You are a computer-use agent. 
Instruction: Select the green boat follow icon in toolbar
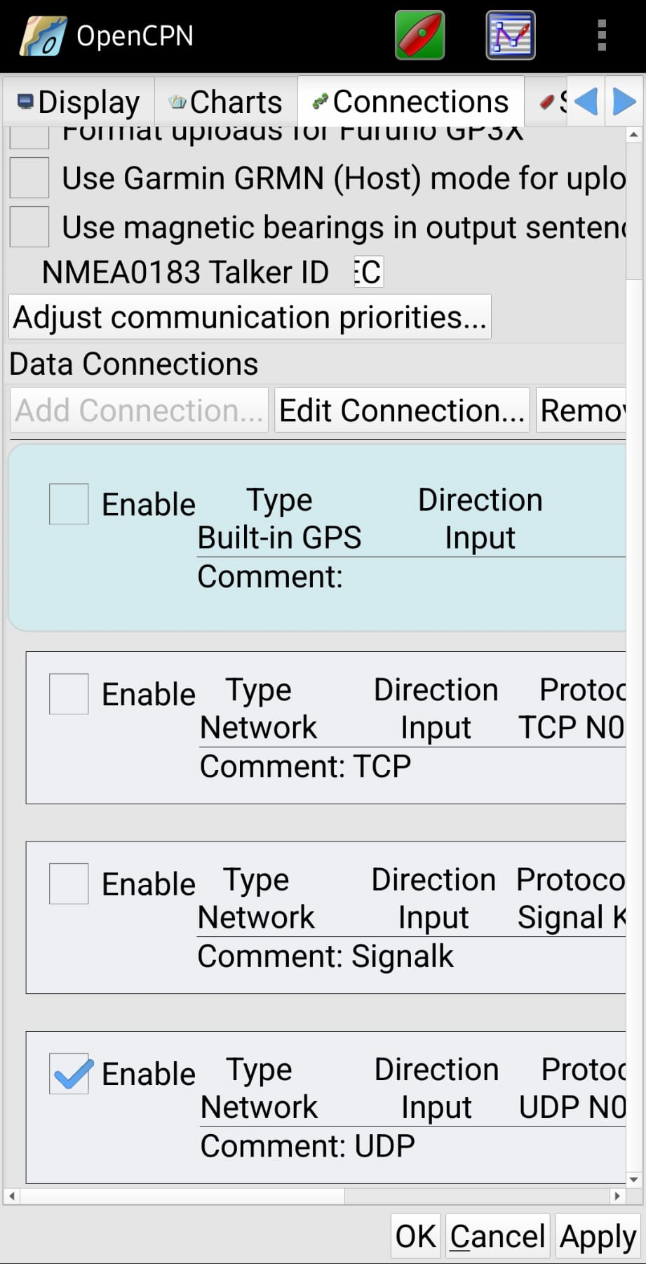pos(419,34)
